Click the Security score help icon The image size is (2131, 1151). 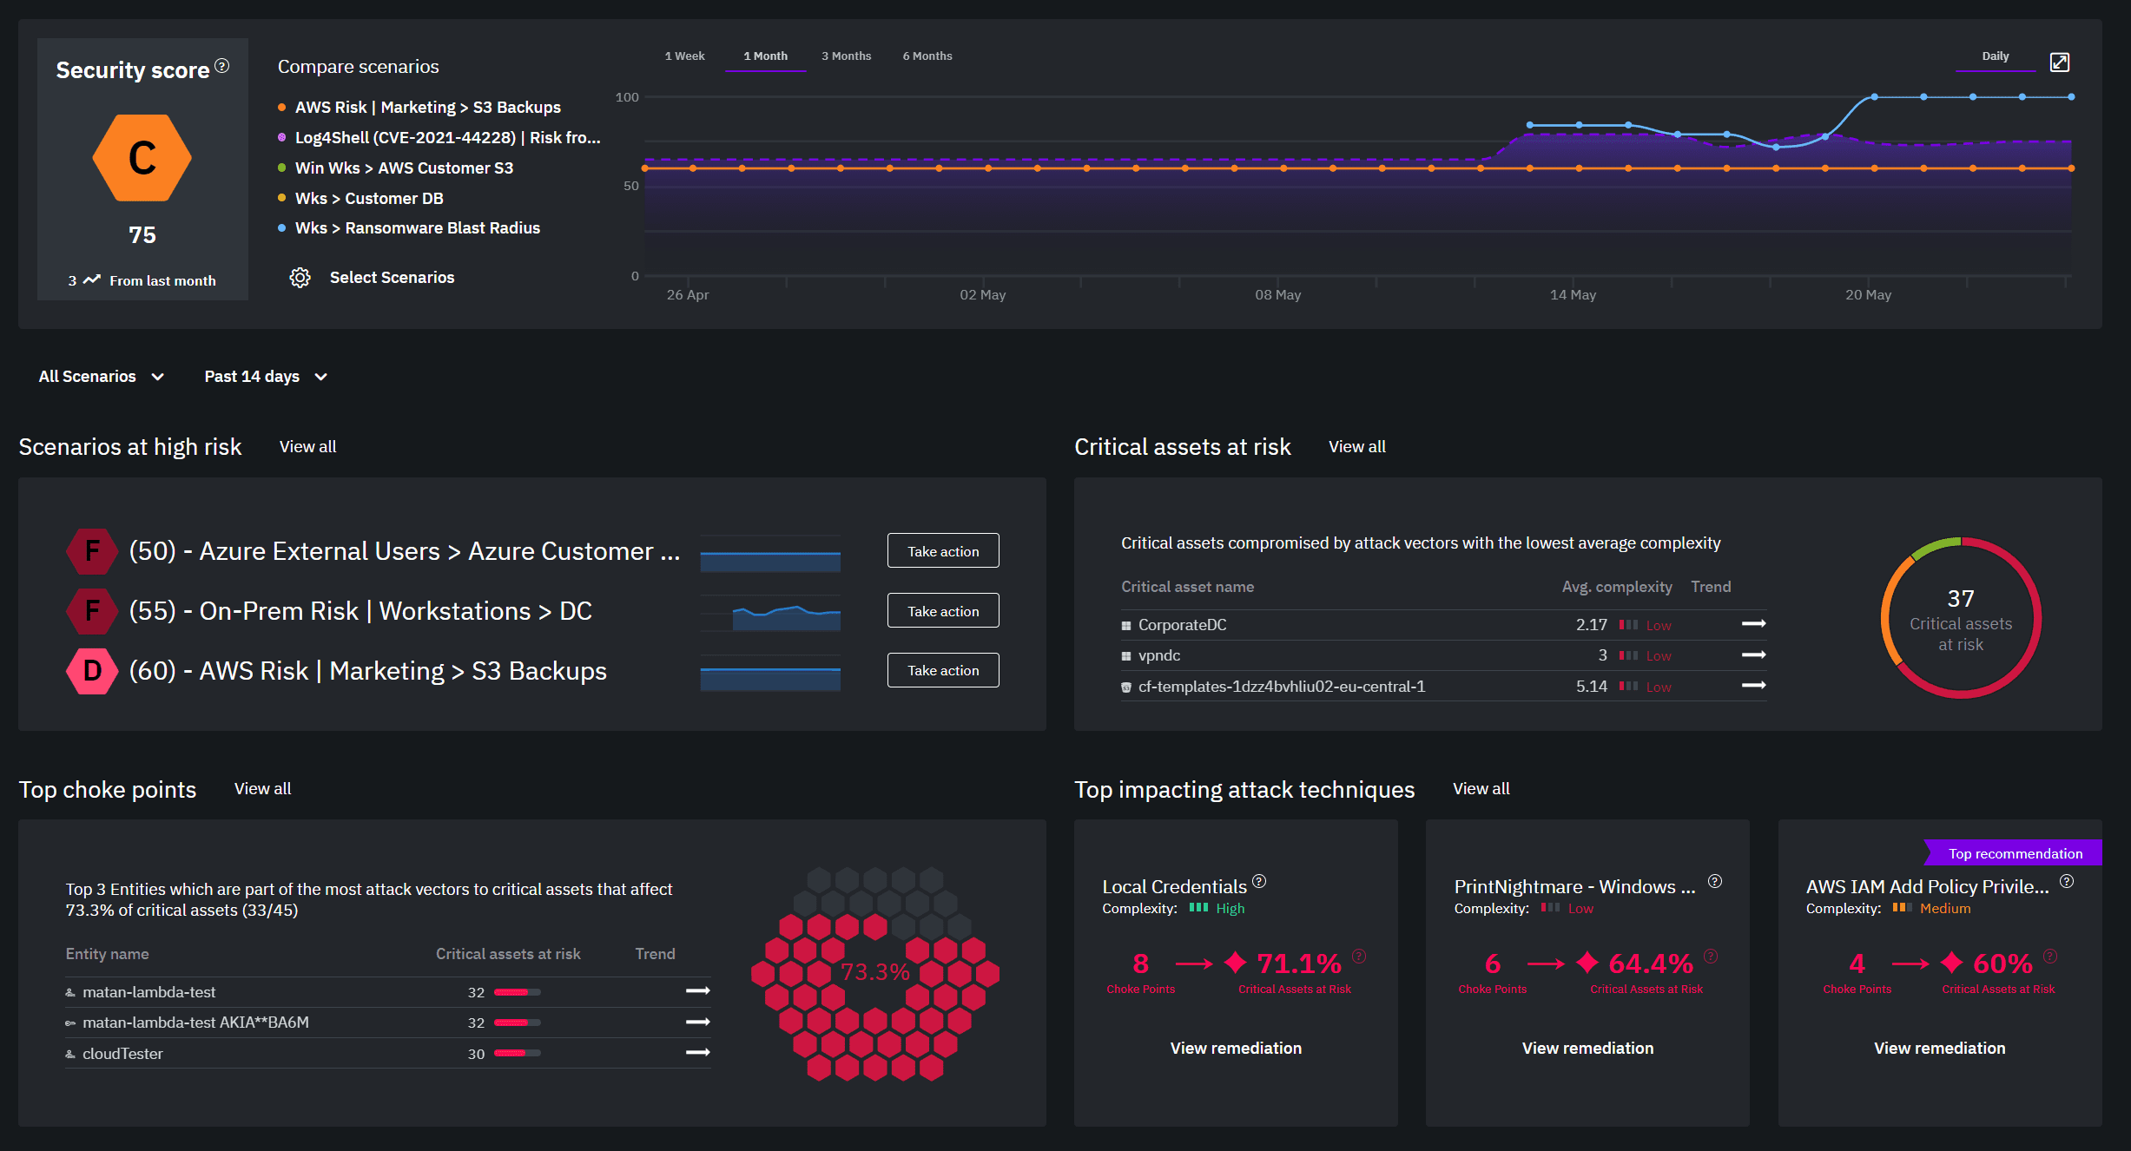point(222,66)
